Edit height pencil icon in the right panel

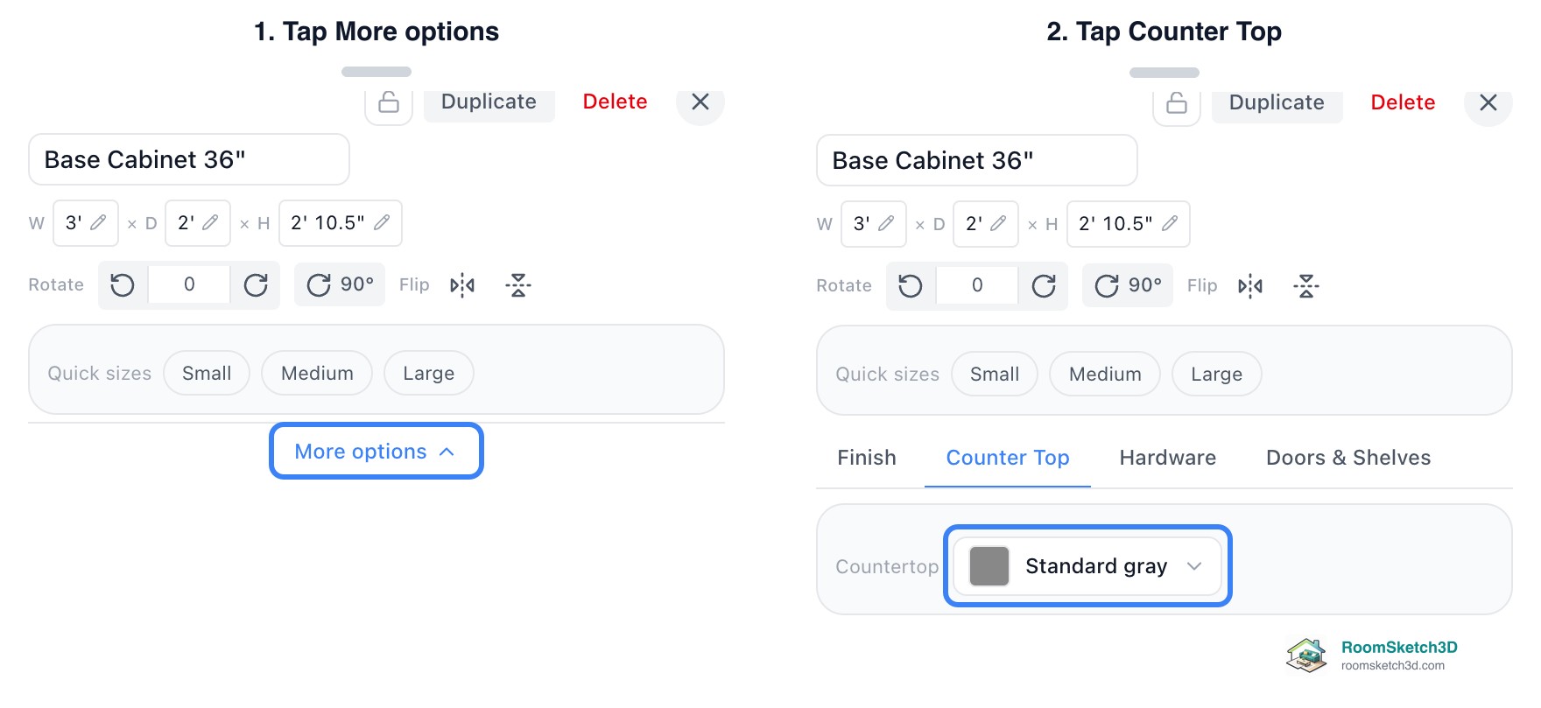(1170, 223)
